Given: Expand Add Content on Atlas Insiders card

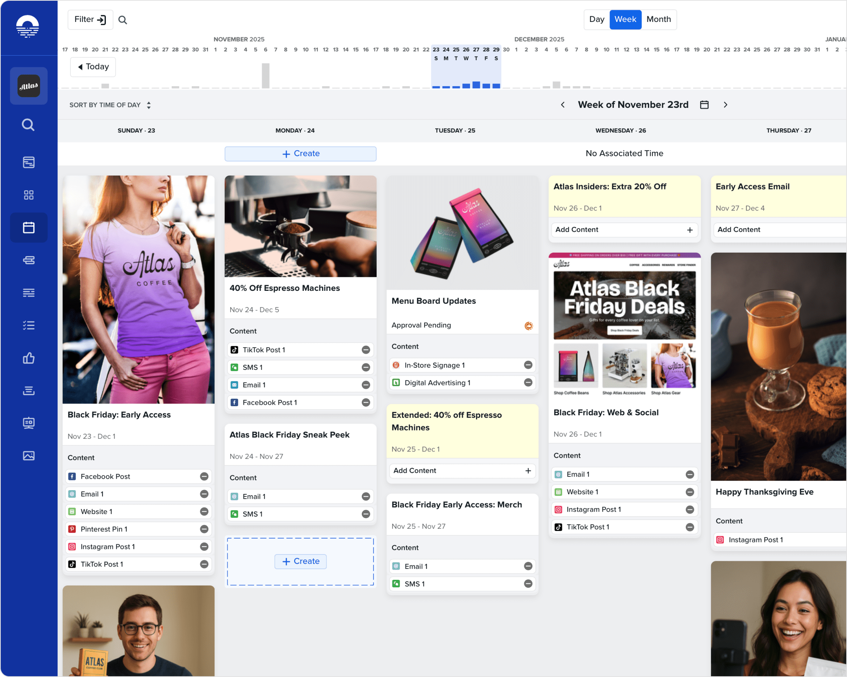Looking at the screenshot, I should 689,230.
